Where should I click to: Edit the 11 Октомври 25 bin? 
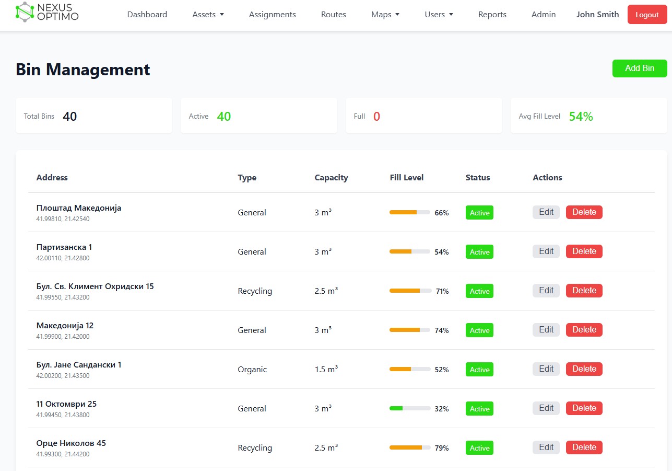546,408
